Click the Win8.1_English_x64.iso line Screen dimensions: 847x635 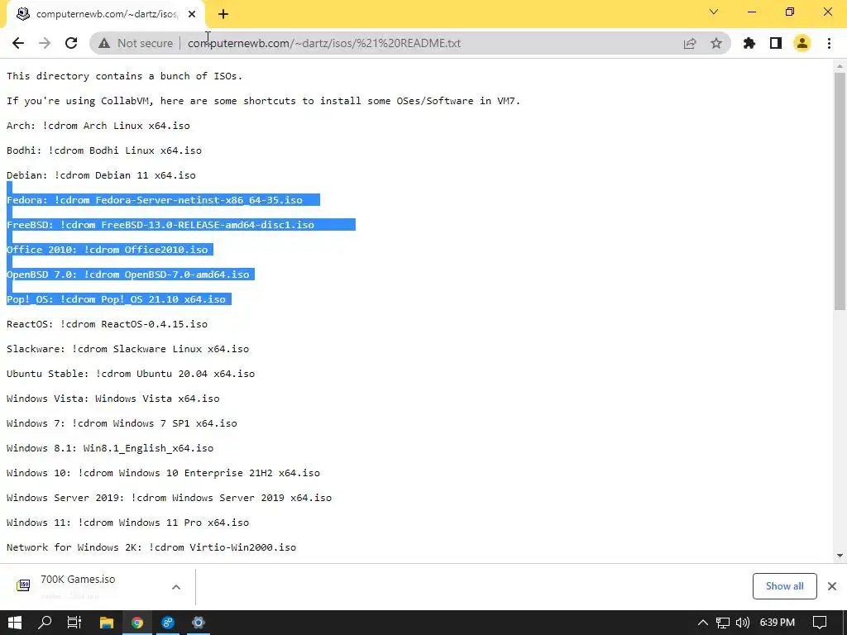(x=110, y=449)
